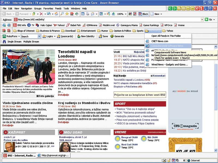
Task: Open the Go button dropdown arrow
Action: (214, 20)
